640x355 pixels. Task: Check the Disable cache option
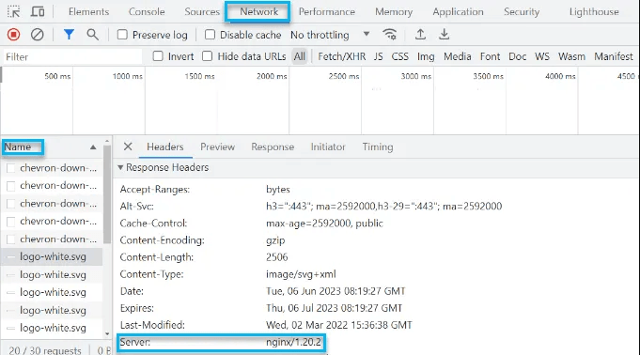coord(210,35)
